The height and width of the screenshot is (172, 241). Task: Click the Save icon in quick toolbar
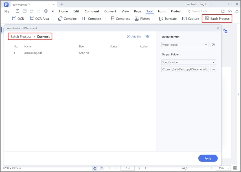click(17, 11)
